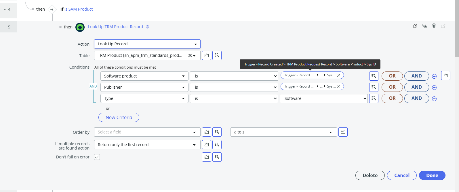This screenshot has height=192, width=459.
Task: Add AND condition to Type row
Action: (x=417, y=98)
